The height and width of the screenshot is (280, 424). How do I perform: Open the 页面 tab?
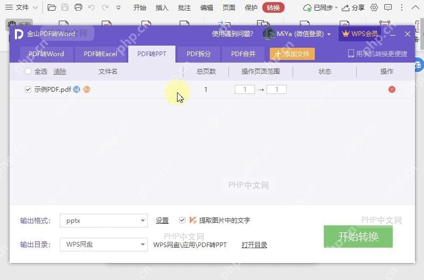tap(229, 7)
